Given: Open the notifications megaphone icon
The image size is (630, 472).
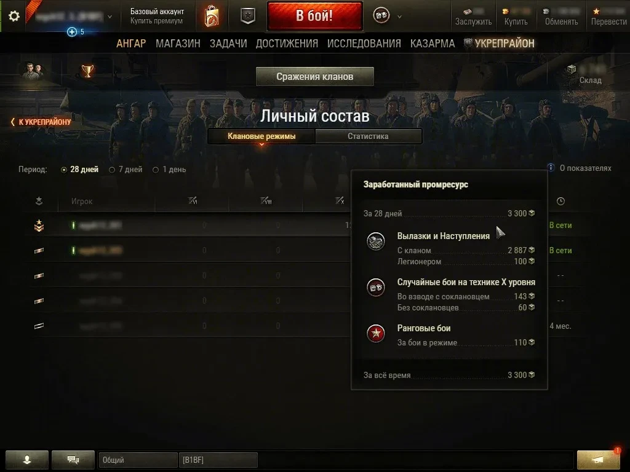Looking at the screenshot, I should (x=599, y=460).
